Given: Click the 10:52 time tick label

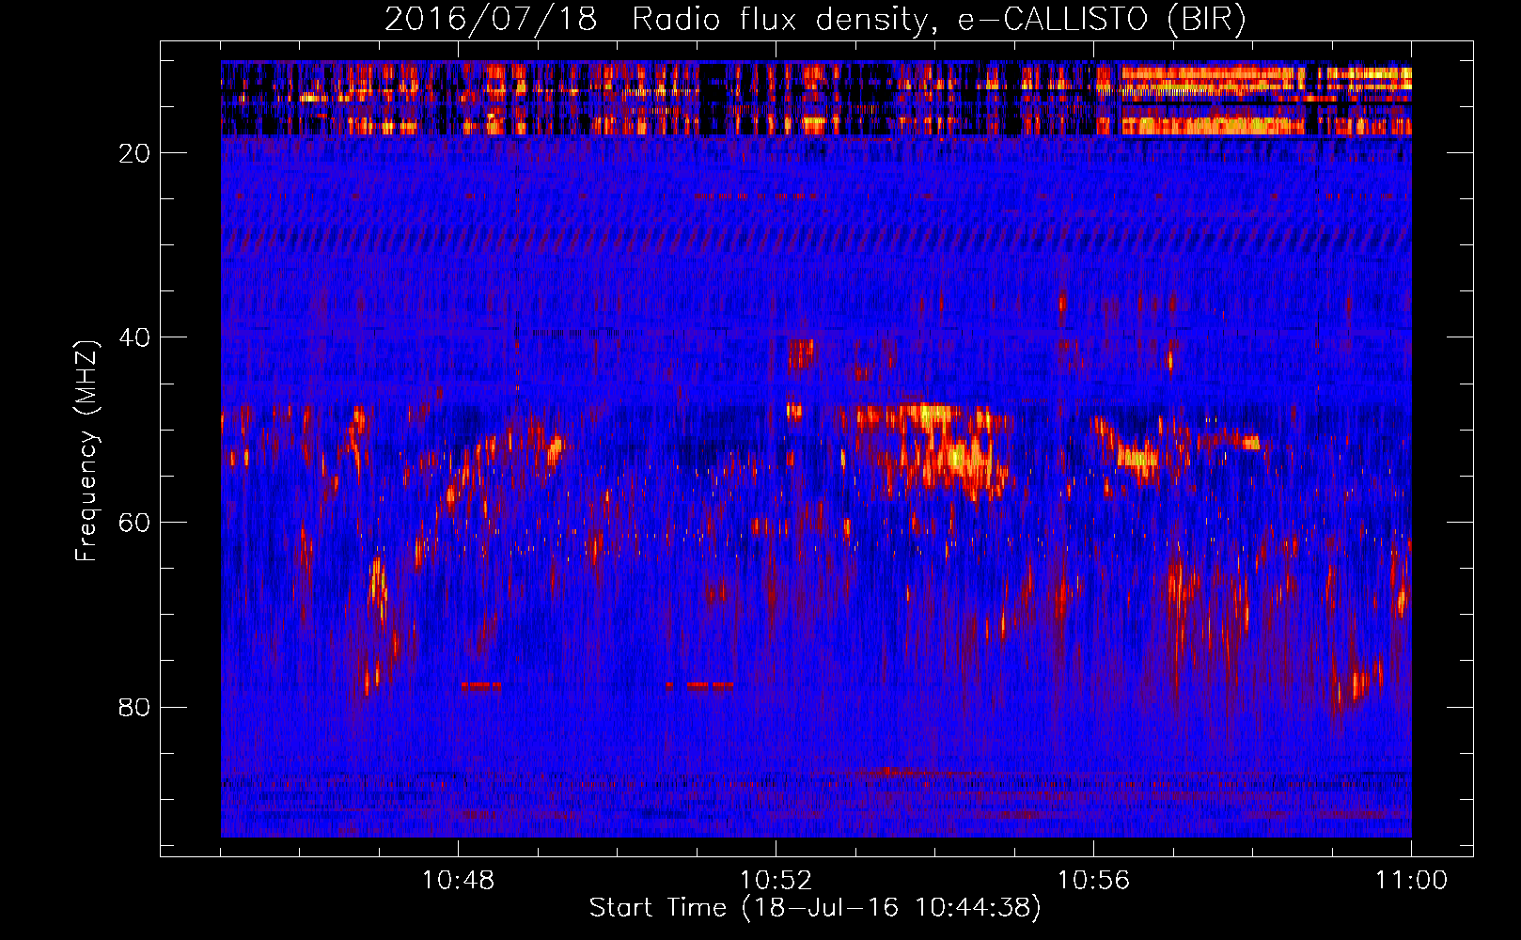Looking at the screenshot, I should click(776, 881).
